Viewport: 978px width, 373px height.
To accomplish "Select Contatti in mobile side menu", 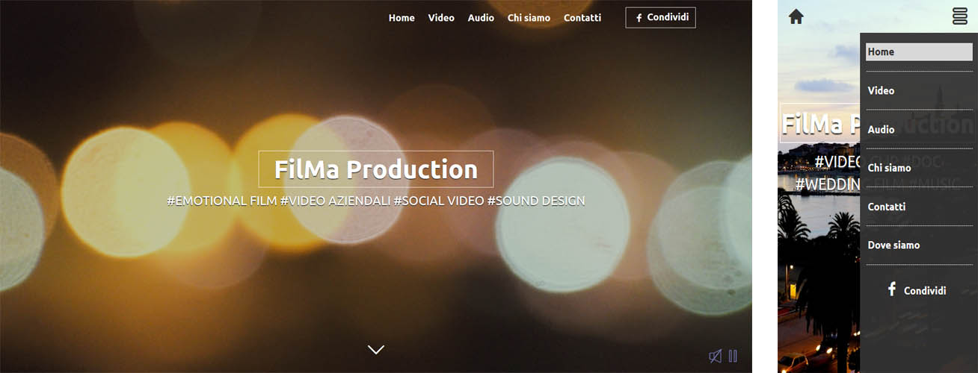I will click(919, 207).
